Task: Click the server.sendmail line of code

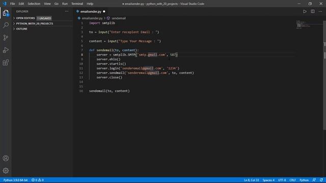Action: tap(145, 73)
